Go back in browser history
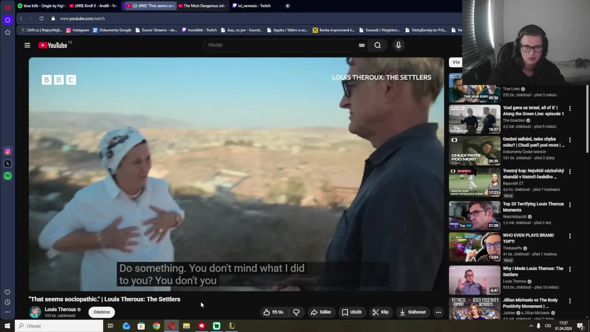Viewport: 590px width, 332px height. (21, 18)
